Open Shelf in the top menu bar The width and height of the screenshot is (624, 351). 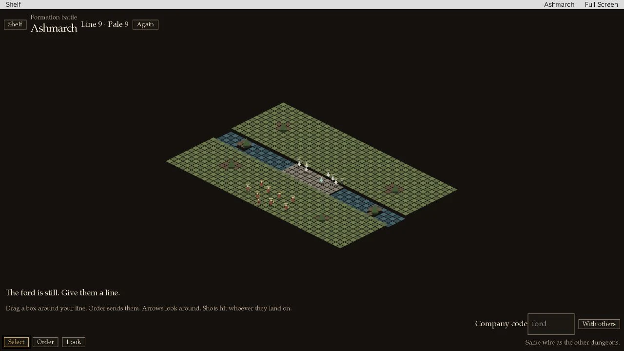13,4
